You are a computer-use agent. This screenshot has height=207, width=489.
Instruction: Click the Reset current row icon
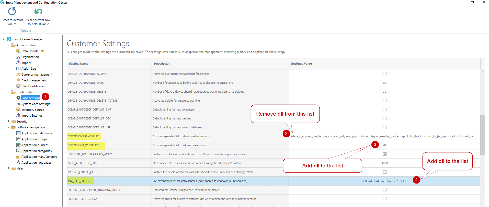tap(38, 11)
